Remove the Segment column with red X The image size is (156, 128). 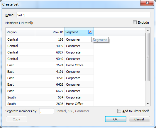pos(90,32)
